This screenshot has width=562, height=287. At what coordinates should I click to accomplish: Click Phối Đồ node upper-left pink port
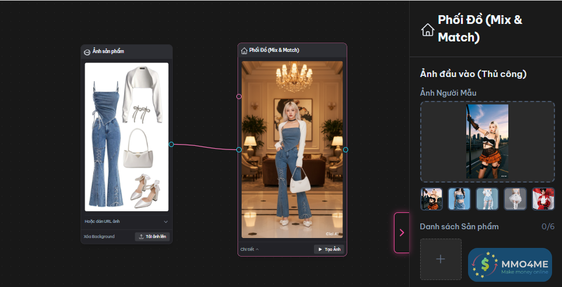(239, 96)
